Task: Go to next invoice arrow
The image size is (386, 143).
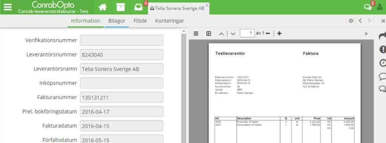Action: (369, 21)
